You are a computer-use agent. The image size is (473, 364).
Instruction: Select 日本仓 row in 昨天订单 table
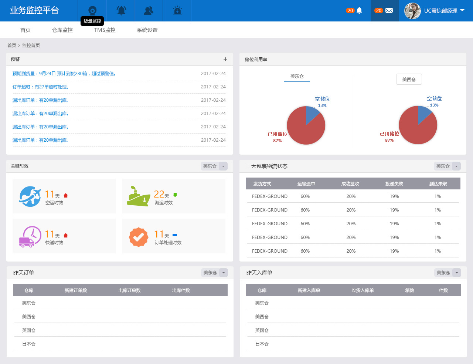pos(120,344)
